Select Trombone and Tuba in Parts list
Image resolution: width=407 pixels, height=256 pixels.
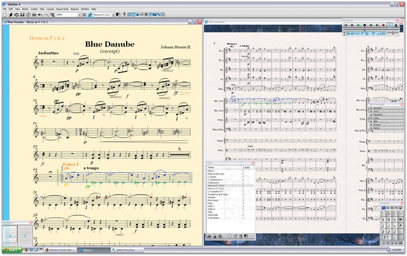(230, 194)
